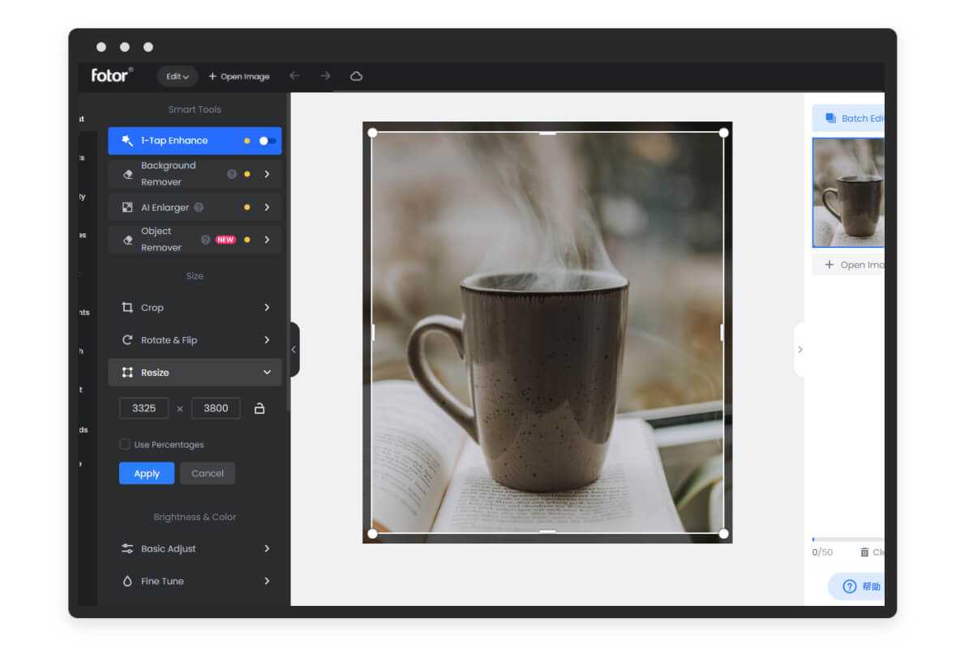Click the Batch Edit tab

pos(851,118)
